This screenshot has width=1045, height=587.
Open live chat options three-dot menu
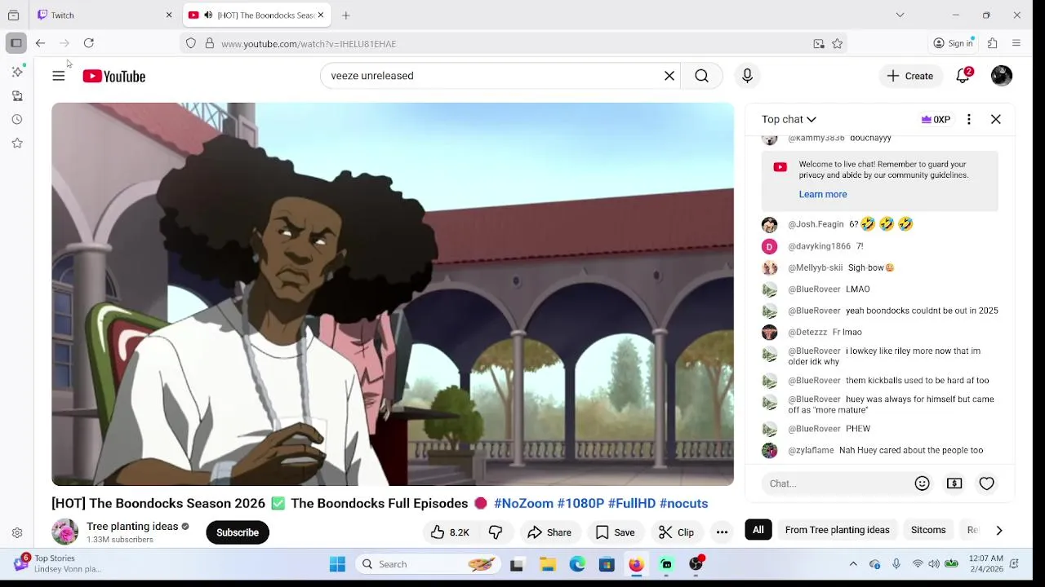click(968, 120)
